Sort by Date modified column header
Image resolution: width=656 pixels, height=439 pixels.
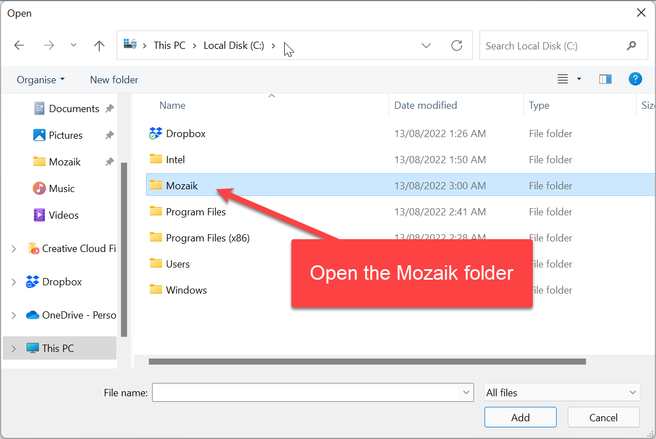[426, 105]
